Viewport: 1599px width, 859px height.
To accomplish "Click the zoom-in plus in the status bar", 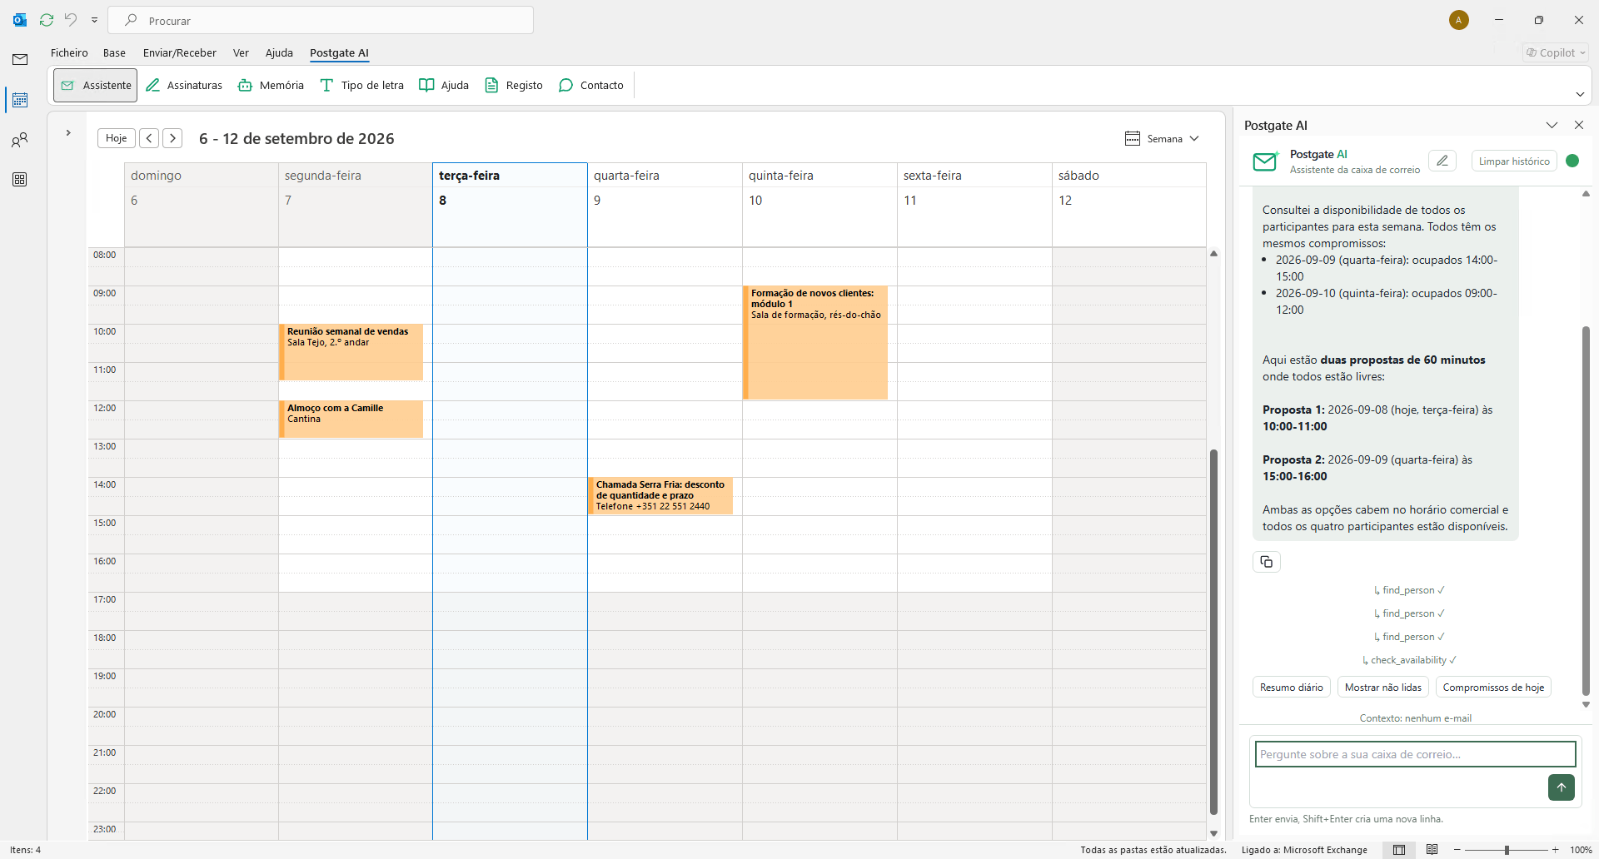I will 1555,850.
